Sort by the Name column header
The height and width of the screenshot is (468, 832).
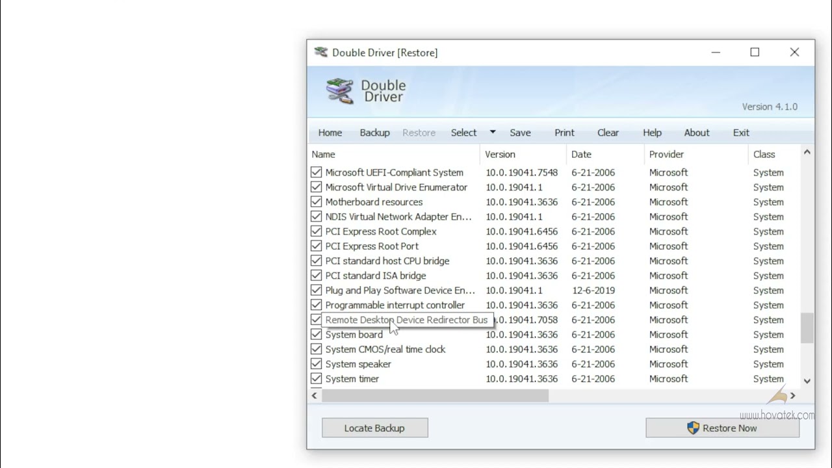[x=394, y=154]
